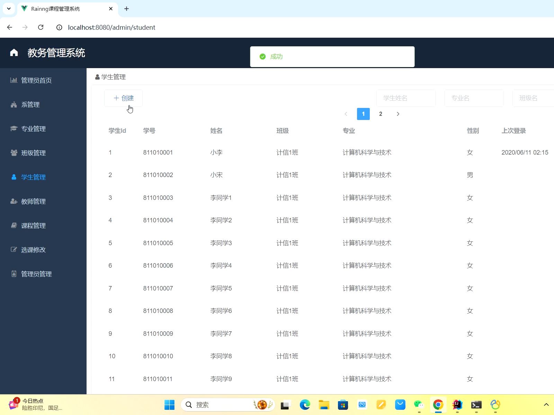Open 课程管理 menu item
This screenshot has width=554, height=415.
click(x=43, y=225)
